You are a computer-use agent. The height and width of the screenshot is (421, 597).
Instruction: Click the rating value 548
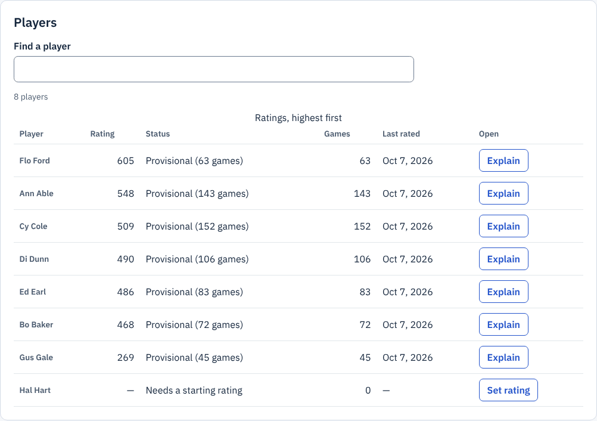click(x=126, y=194)
